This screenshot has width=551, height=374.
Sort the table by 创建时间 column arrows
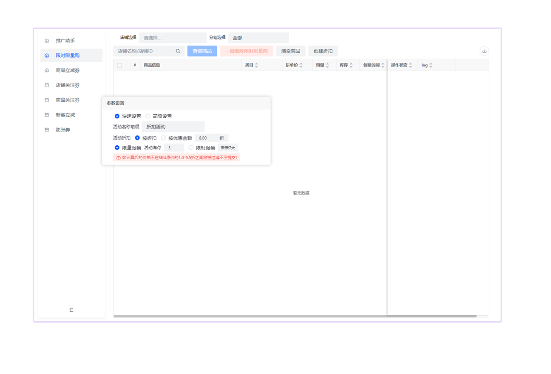click(x=383, y=65)
